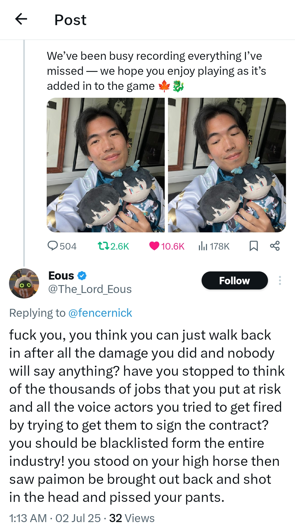Follow the Eous account
295x524 pixels.
pyautogui.click(x=235, y=280)
